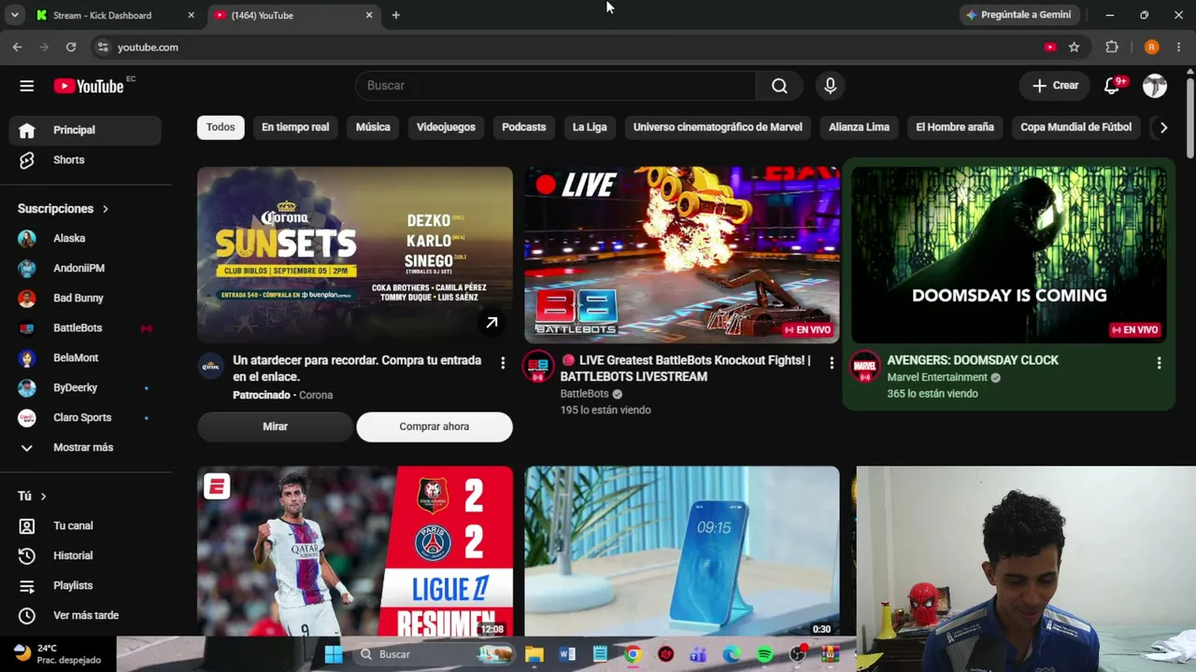
Task: Open the Claro Sports subscription channel
Action: pyautogui.click(x=85, y=417)
